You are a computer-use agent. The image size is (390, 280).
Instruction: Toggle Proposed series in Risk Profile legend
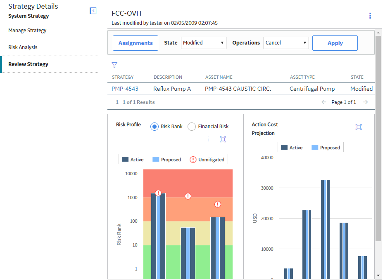166,159
